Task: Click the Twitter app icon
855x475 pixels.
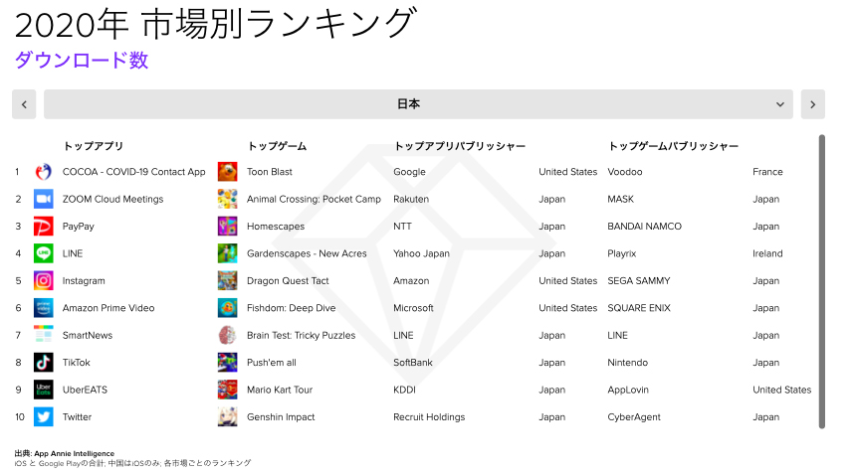Action: pyautogui.click(x=44, y=416)
